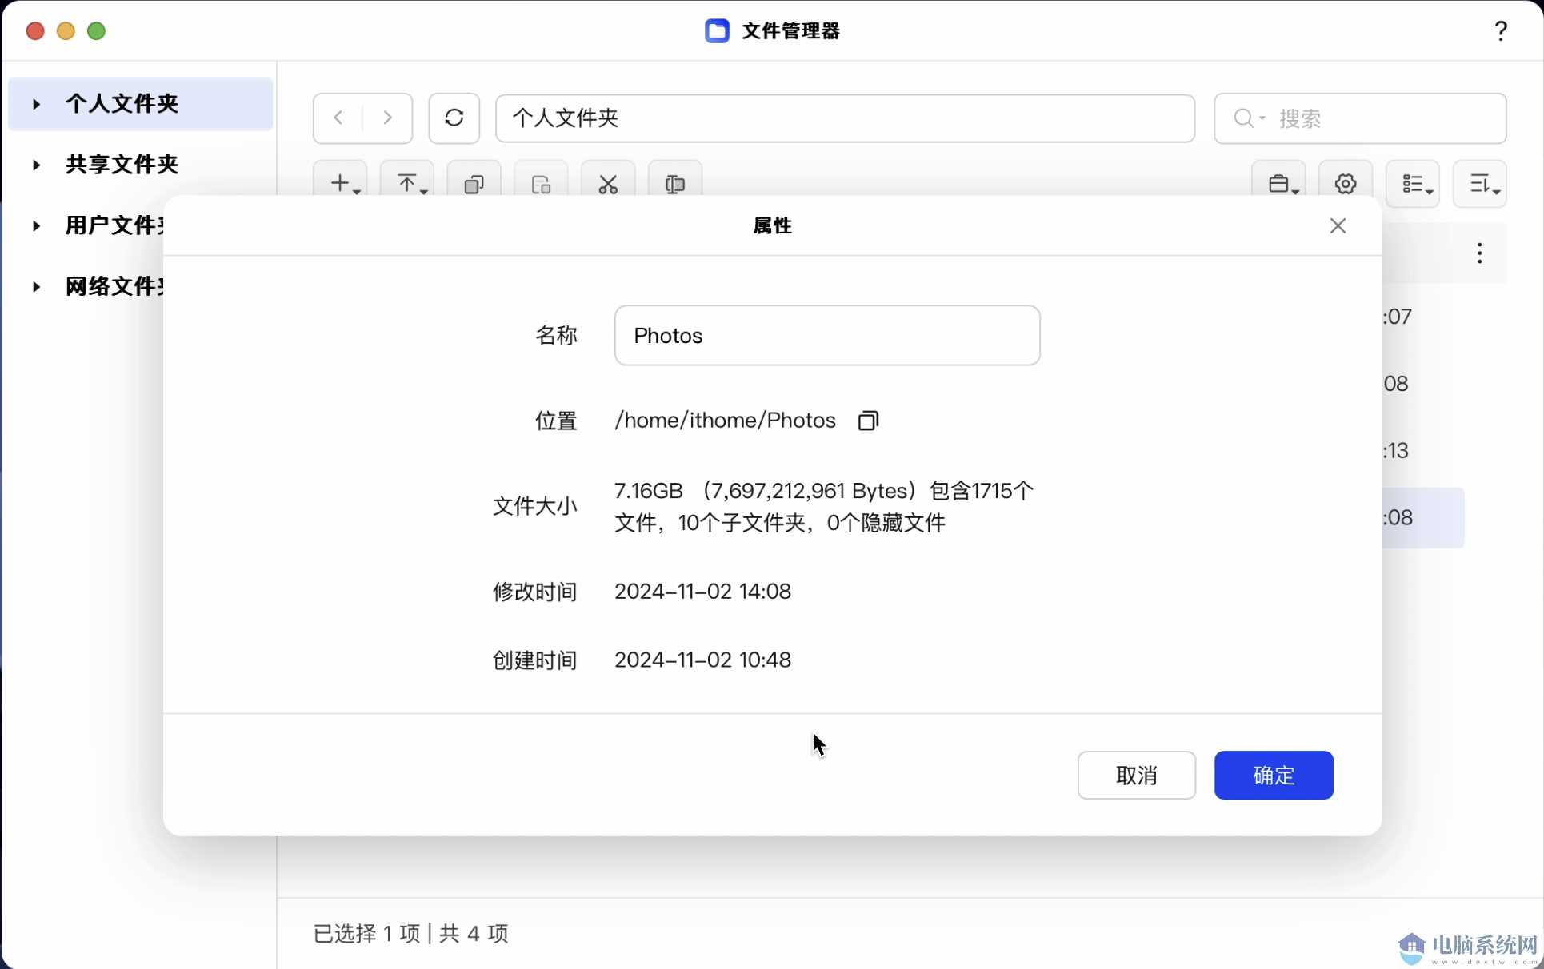
Task: Click the 修改时间 value 2024-11-02 14:08
Action: point(702,592)
